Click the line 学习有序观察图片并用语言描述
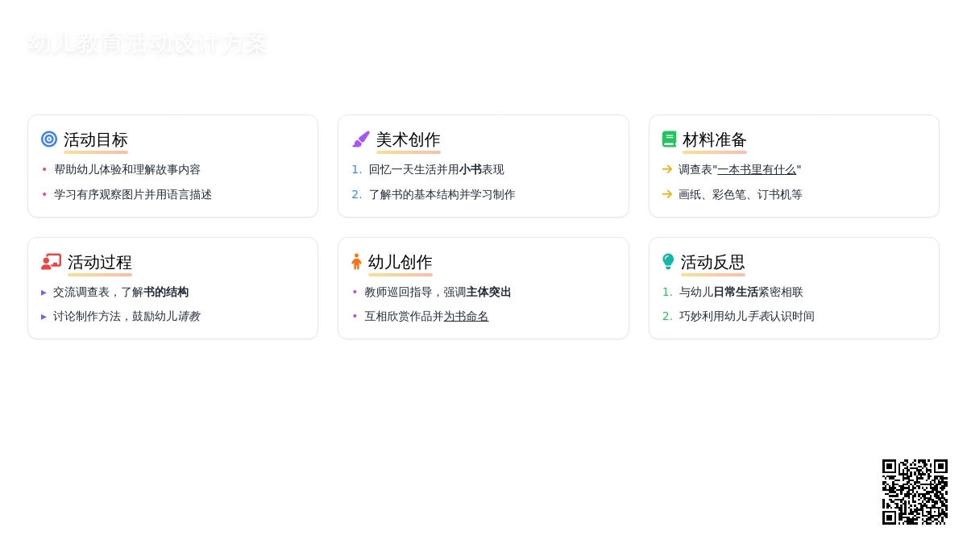 pos(133,194)
